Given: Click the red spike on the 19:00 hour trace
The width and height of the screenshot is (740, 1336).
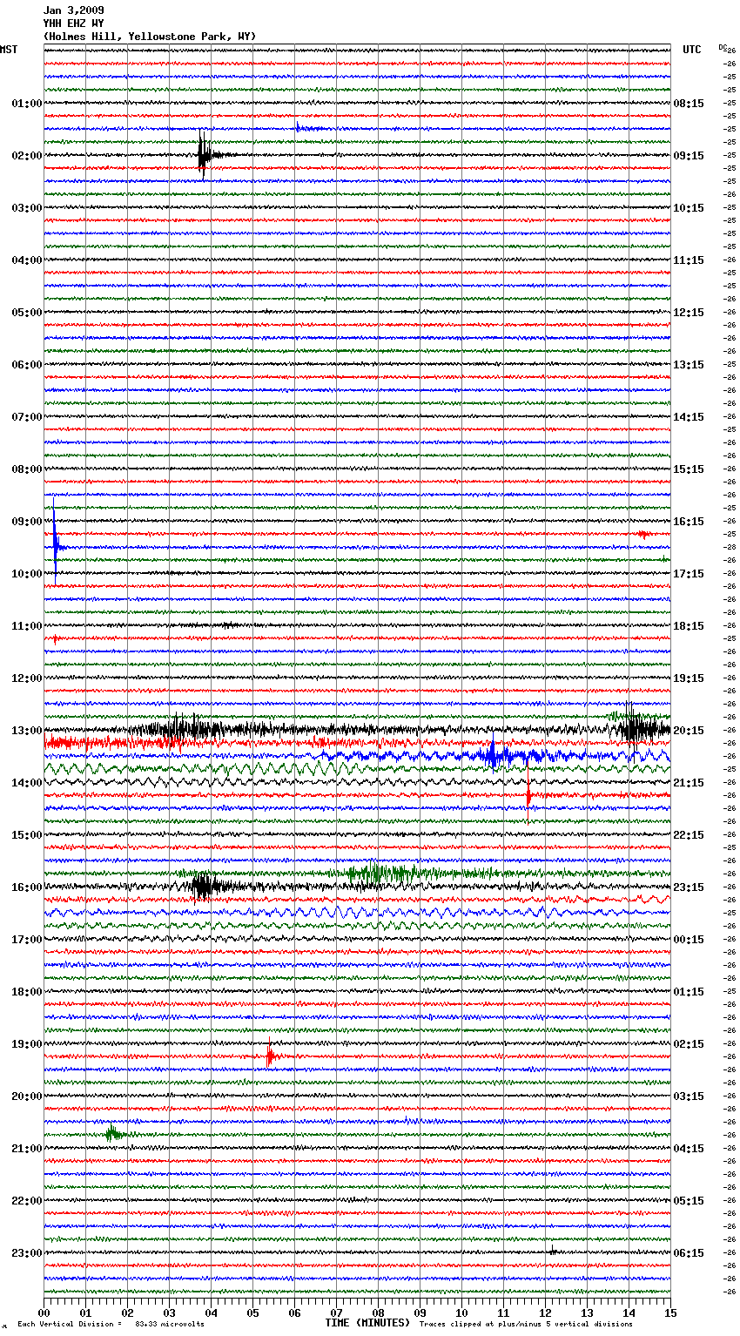Looking at the screenshot, I should tap(271, 1056).
